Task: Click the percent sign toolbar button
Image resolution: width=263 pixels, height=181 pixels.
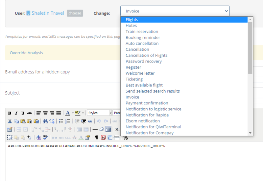Action: [x=126, y=138]
